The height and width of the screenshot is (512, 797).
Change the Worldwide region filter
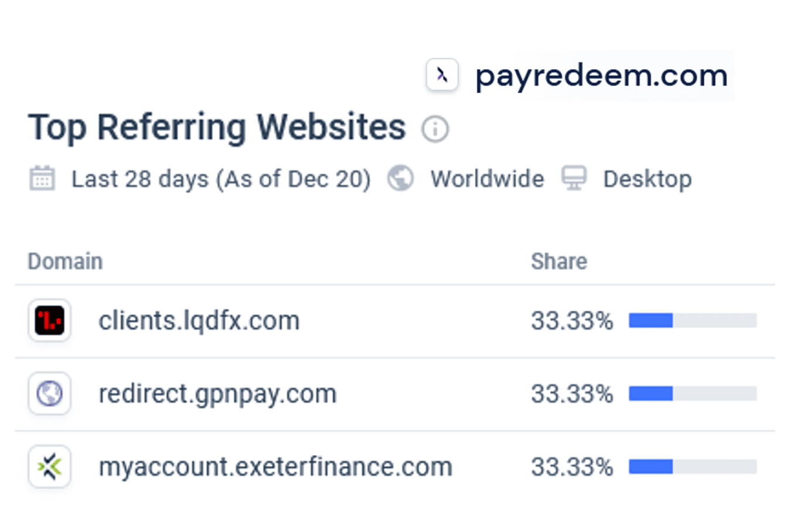pyautogui.click(x=487, y=179)
